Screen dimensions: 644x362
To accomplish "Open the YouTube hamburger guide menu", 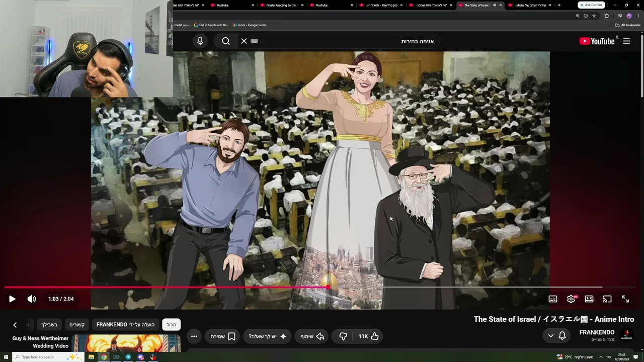I will click(626, 41).
